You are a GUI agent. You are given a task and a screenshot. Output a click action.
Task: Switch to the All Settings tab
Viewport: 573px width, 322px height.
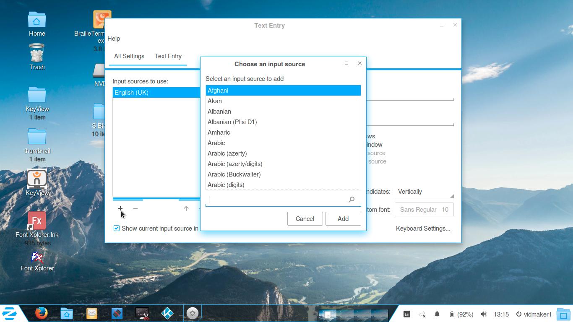(129, 56)
